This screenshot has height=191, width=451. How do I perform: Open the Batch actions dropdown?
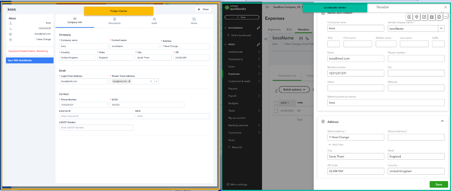pyautogui.click(x=294, y=89)
